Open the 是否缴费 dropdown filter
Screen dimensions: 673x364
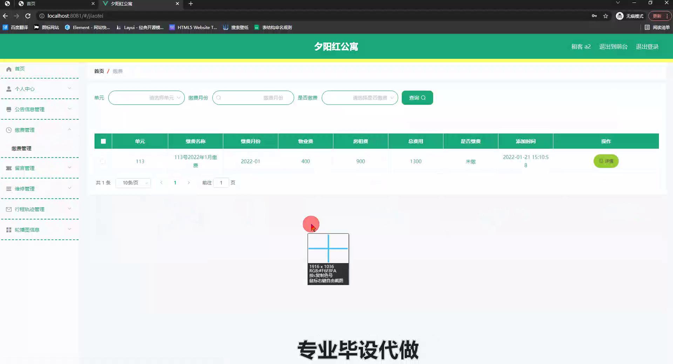[x=360, y=98]
